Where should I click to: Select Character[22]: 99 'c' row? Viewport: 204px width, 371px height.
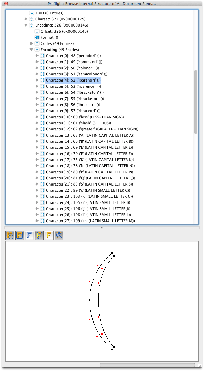(88, 190)
